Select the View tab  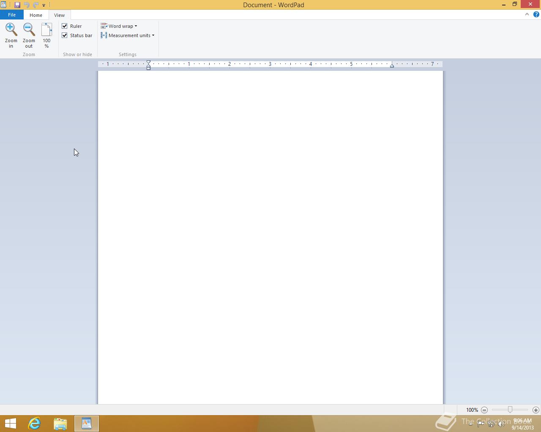click(x=59, y=15)
